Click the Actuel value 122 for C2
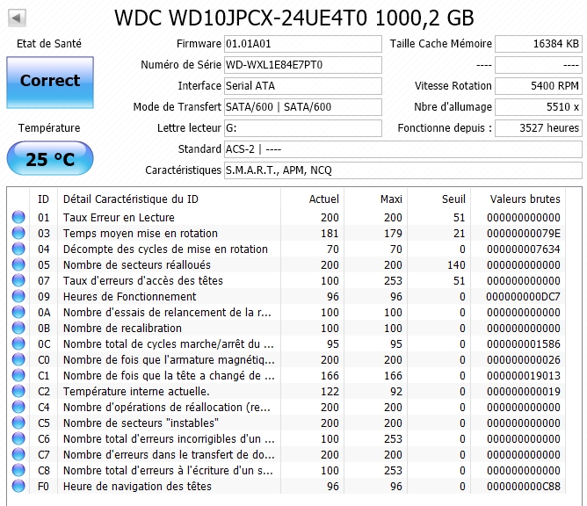 330,392
